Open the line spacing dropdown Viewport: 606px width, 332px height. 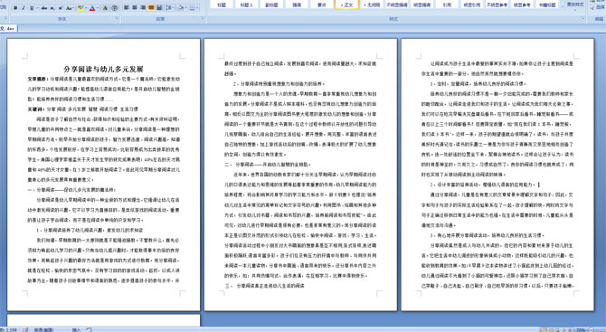point(170,7)
